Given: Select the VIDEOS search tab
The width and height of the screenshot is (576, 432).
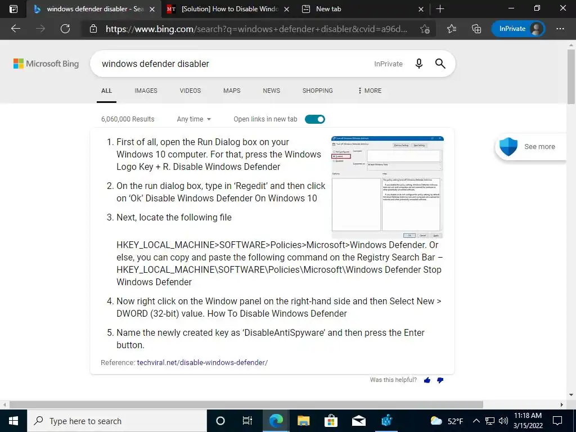Looking at the screenshot, I should tap(190, 91).
